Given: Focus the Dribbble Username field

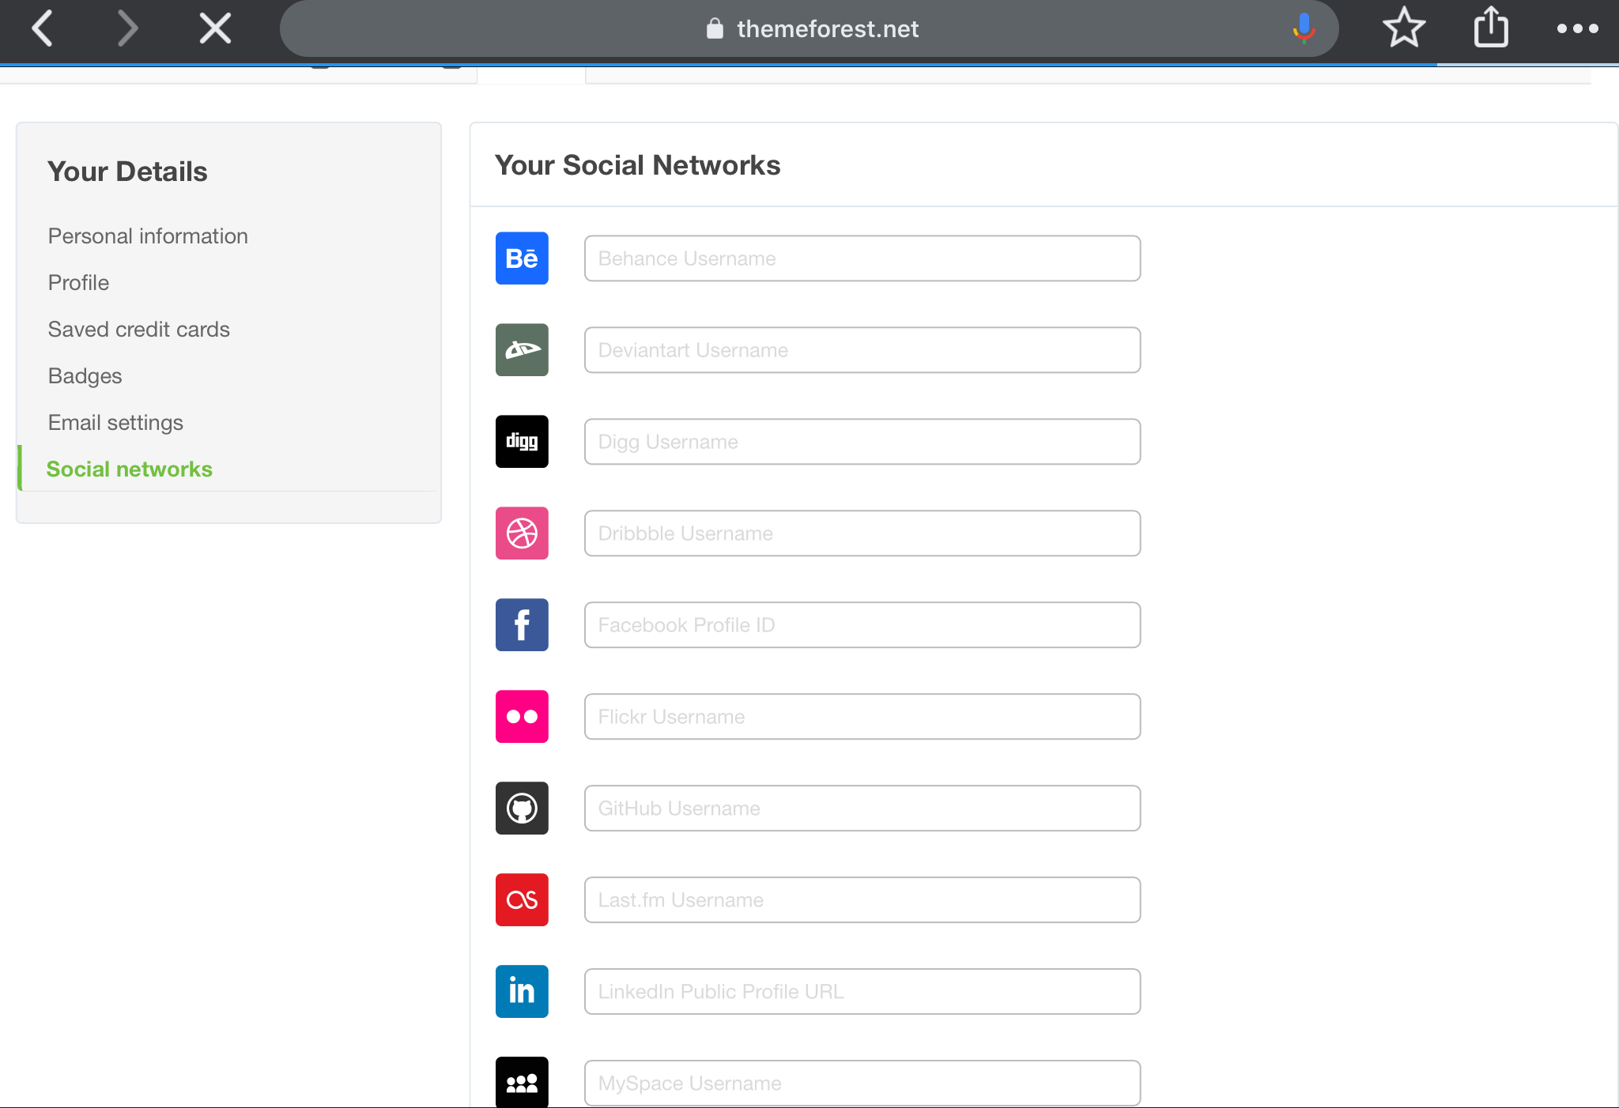Looking at the screenshot, I should (x=862, y=533).
